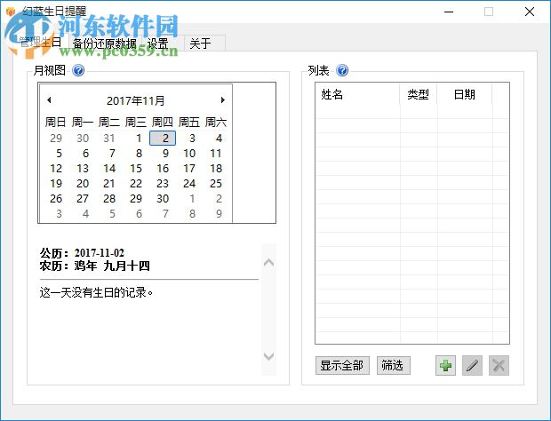The image size is (551, 421).
Task: Sort list by 姓名 column header
Action: [x=357, y=94]
